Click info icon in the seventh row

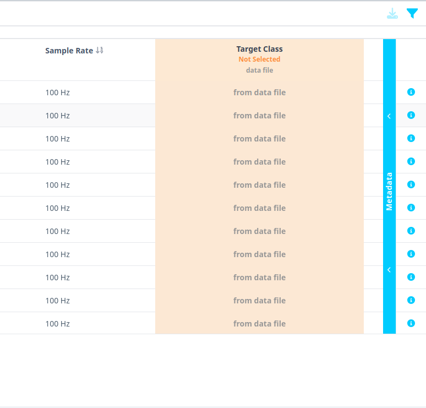click(411, 231)
